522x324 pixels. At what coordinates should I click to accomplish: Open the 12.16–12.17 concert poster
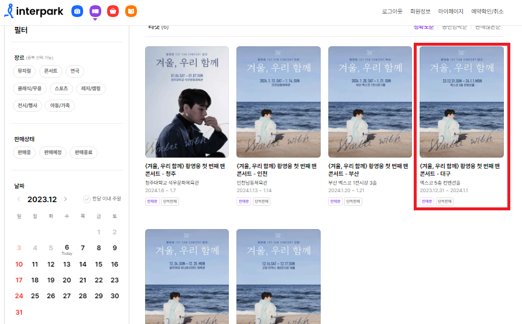pyautogui.click(x=279, y=277)
